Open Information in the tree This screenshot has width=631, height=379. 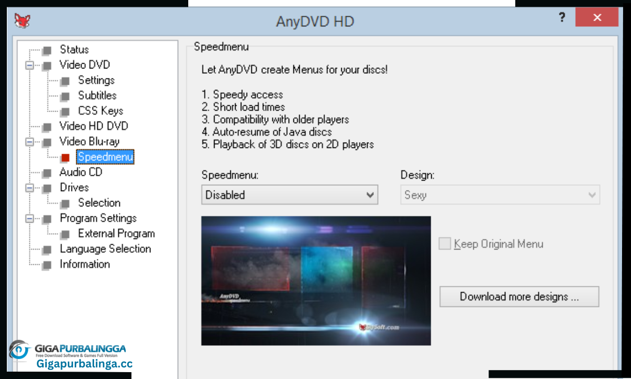[85, 263]
